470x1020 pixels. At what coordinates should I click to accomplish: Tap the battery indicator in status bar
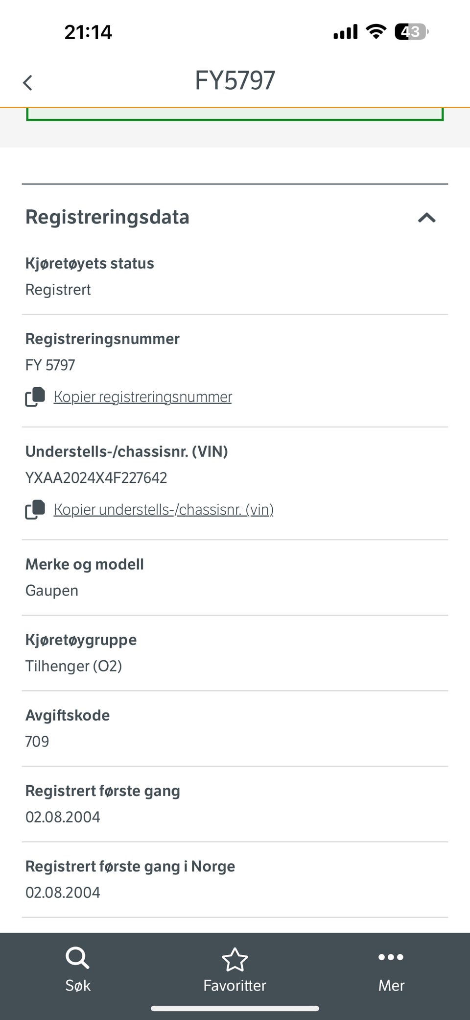point(411,32)
